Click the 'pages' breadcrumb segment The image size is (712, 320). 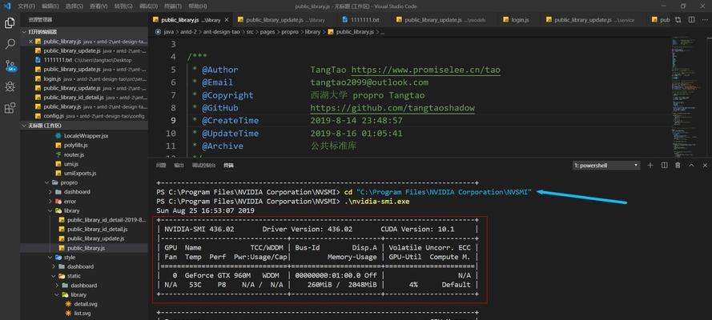coord(268,32)
